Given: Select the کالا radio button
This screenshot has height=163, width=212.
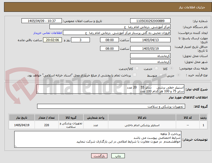Looking at the screenshot, I should coord(171,68).
